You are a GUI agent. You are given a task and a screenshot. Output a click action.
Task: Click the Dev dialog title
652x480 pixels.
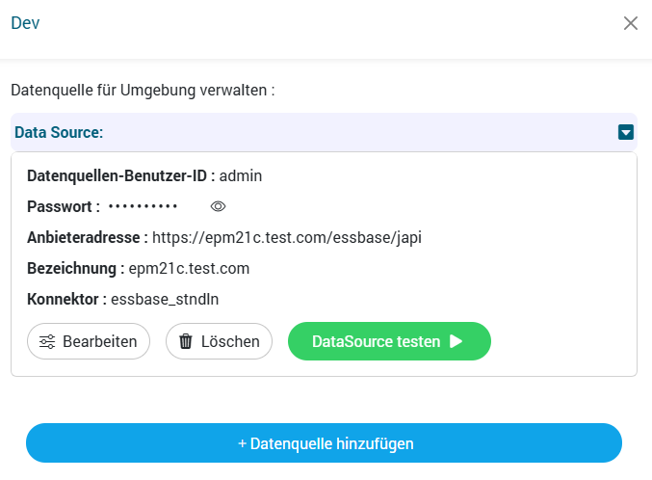[x=25, y=23]
